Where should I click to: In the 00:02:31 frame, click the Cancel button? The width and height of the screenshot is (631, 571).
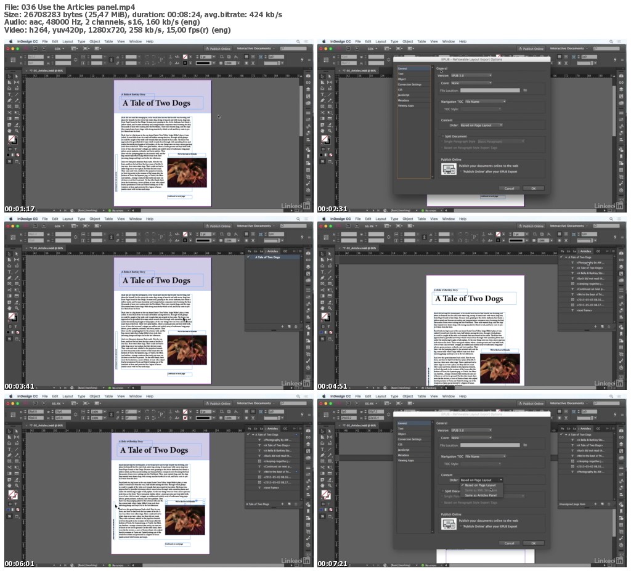(509, 188)
